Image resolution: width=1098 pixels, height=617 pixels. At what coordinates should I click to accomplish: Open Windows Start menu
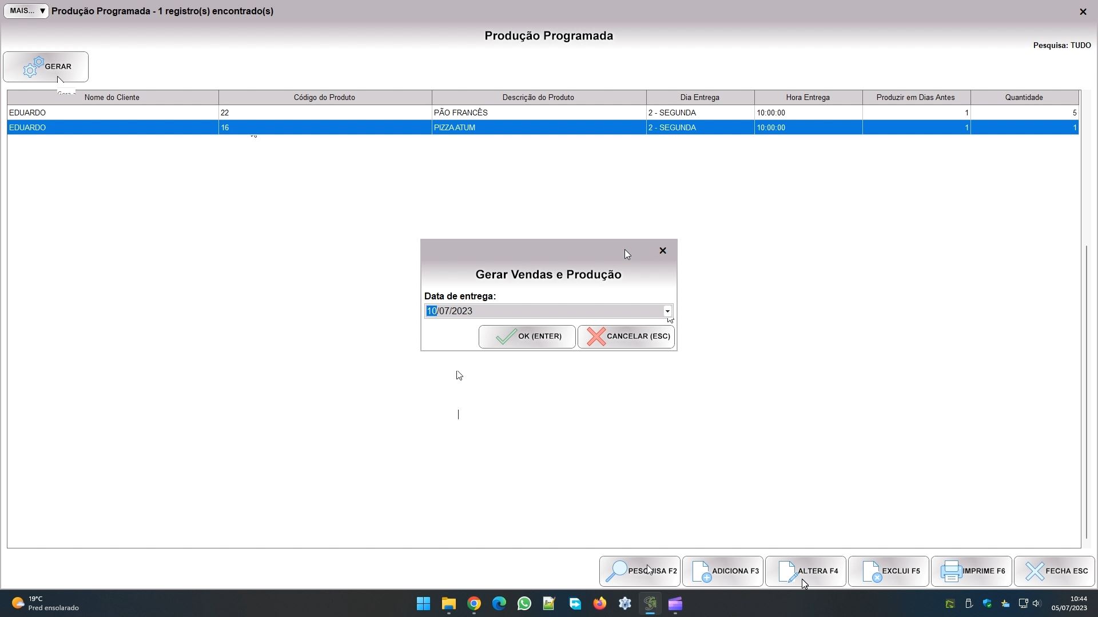pyautogui.click(x=423, y=604)
